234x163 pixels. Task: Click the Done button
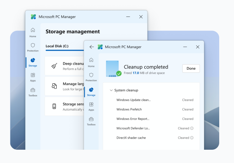click(191, 68)
